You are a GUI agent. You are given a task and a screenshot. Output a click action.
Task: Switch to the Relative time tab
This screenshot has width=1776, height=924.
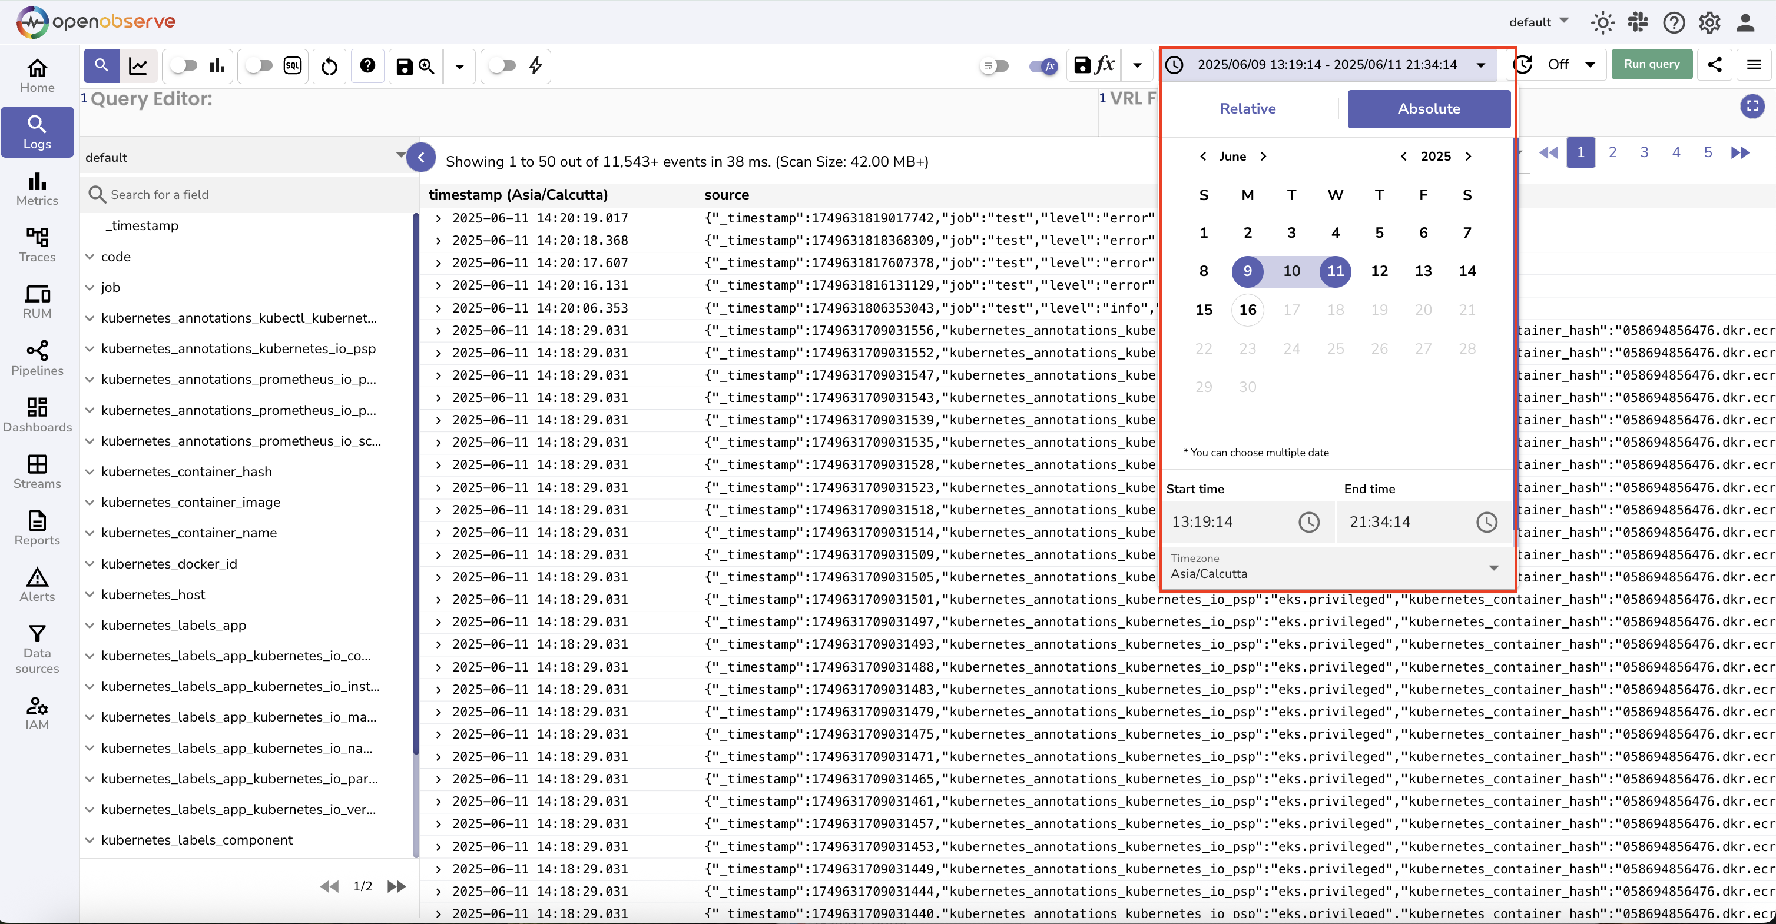click(x=1247, y=108)
